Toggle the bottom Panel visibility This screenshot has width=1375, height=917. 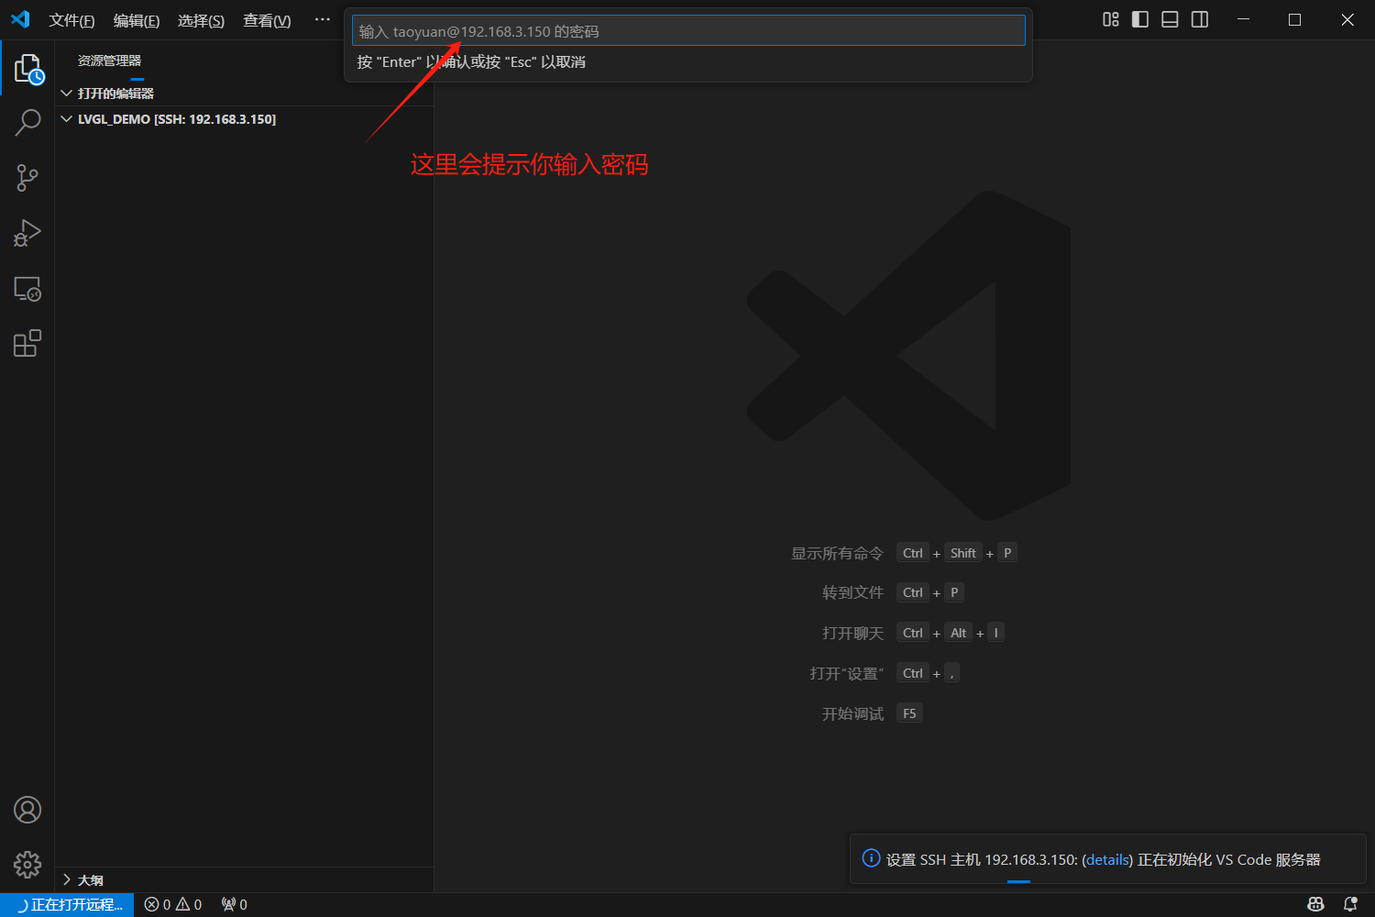[x=1170, y=19]
